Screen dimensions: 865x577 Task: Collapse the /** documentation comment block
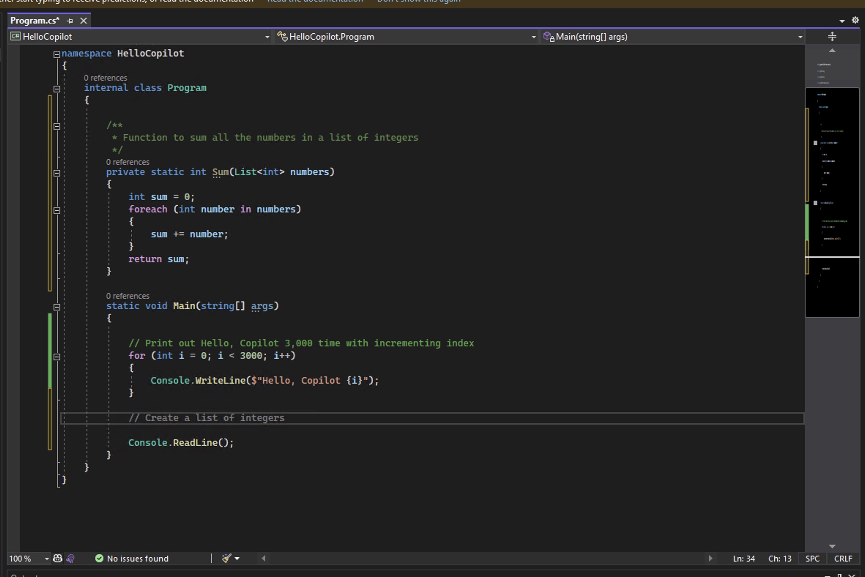pos(57,126)
